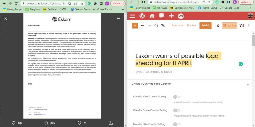Redo the edit in the editor toolbar
255x127 pixels.
click(150, 26)
